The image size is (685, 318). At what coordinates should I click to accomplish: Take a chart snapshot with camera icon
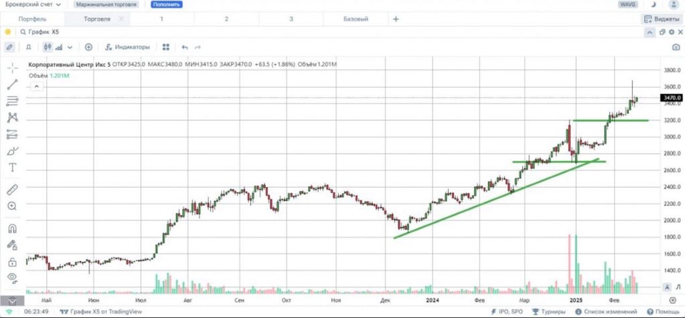(676, 47)
